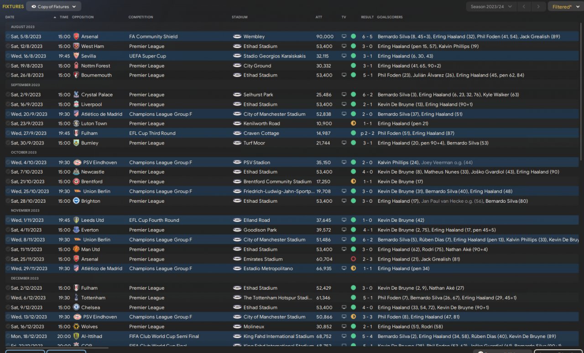Image resolution: width=584 pixels, height=353 pixels.
Task: Click the Al-Ittihad opposition name
Action: (x=92, y=337)
